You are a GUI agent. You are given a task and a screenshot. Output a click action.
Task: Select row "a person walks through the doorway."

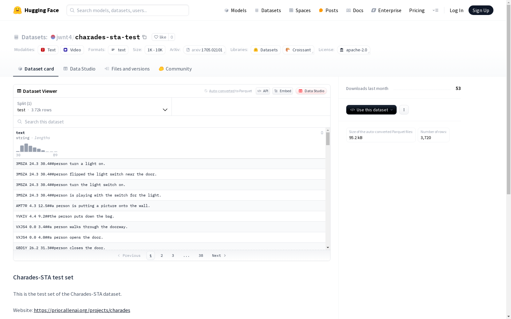pyautogui.click(x=169, y=227)
